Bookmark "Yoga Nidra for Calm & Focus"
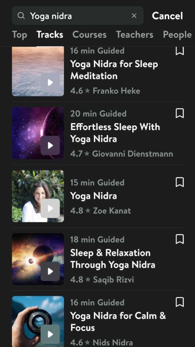 point(180,302)
